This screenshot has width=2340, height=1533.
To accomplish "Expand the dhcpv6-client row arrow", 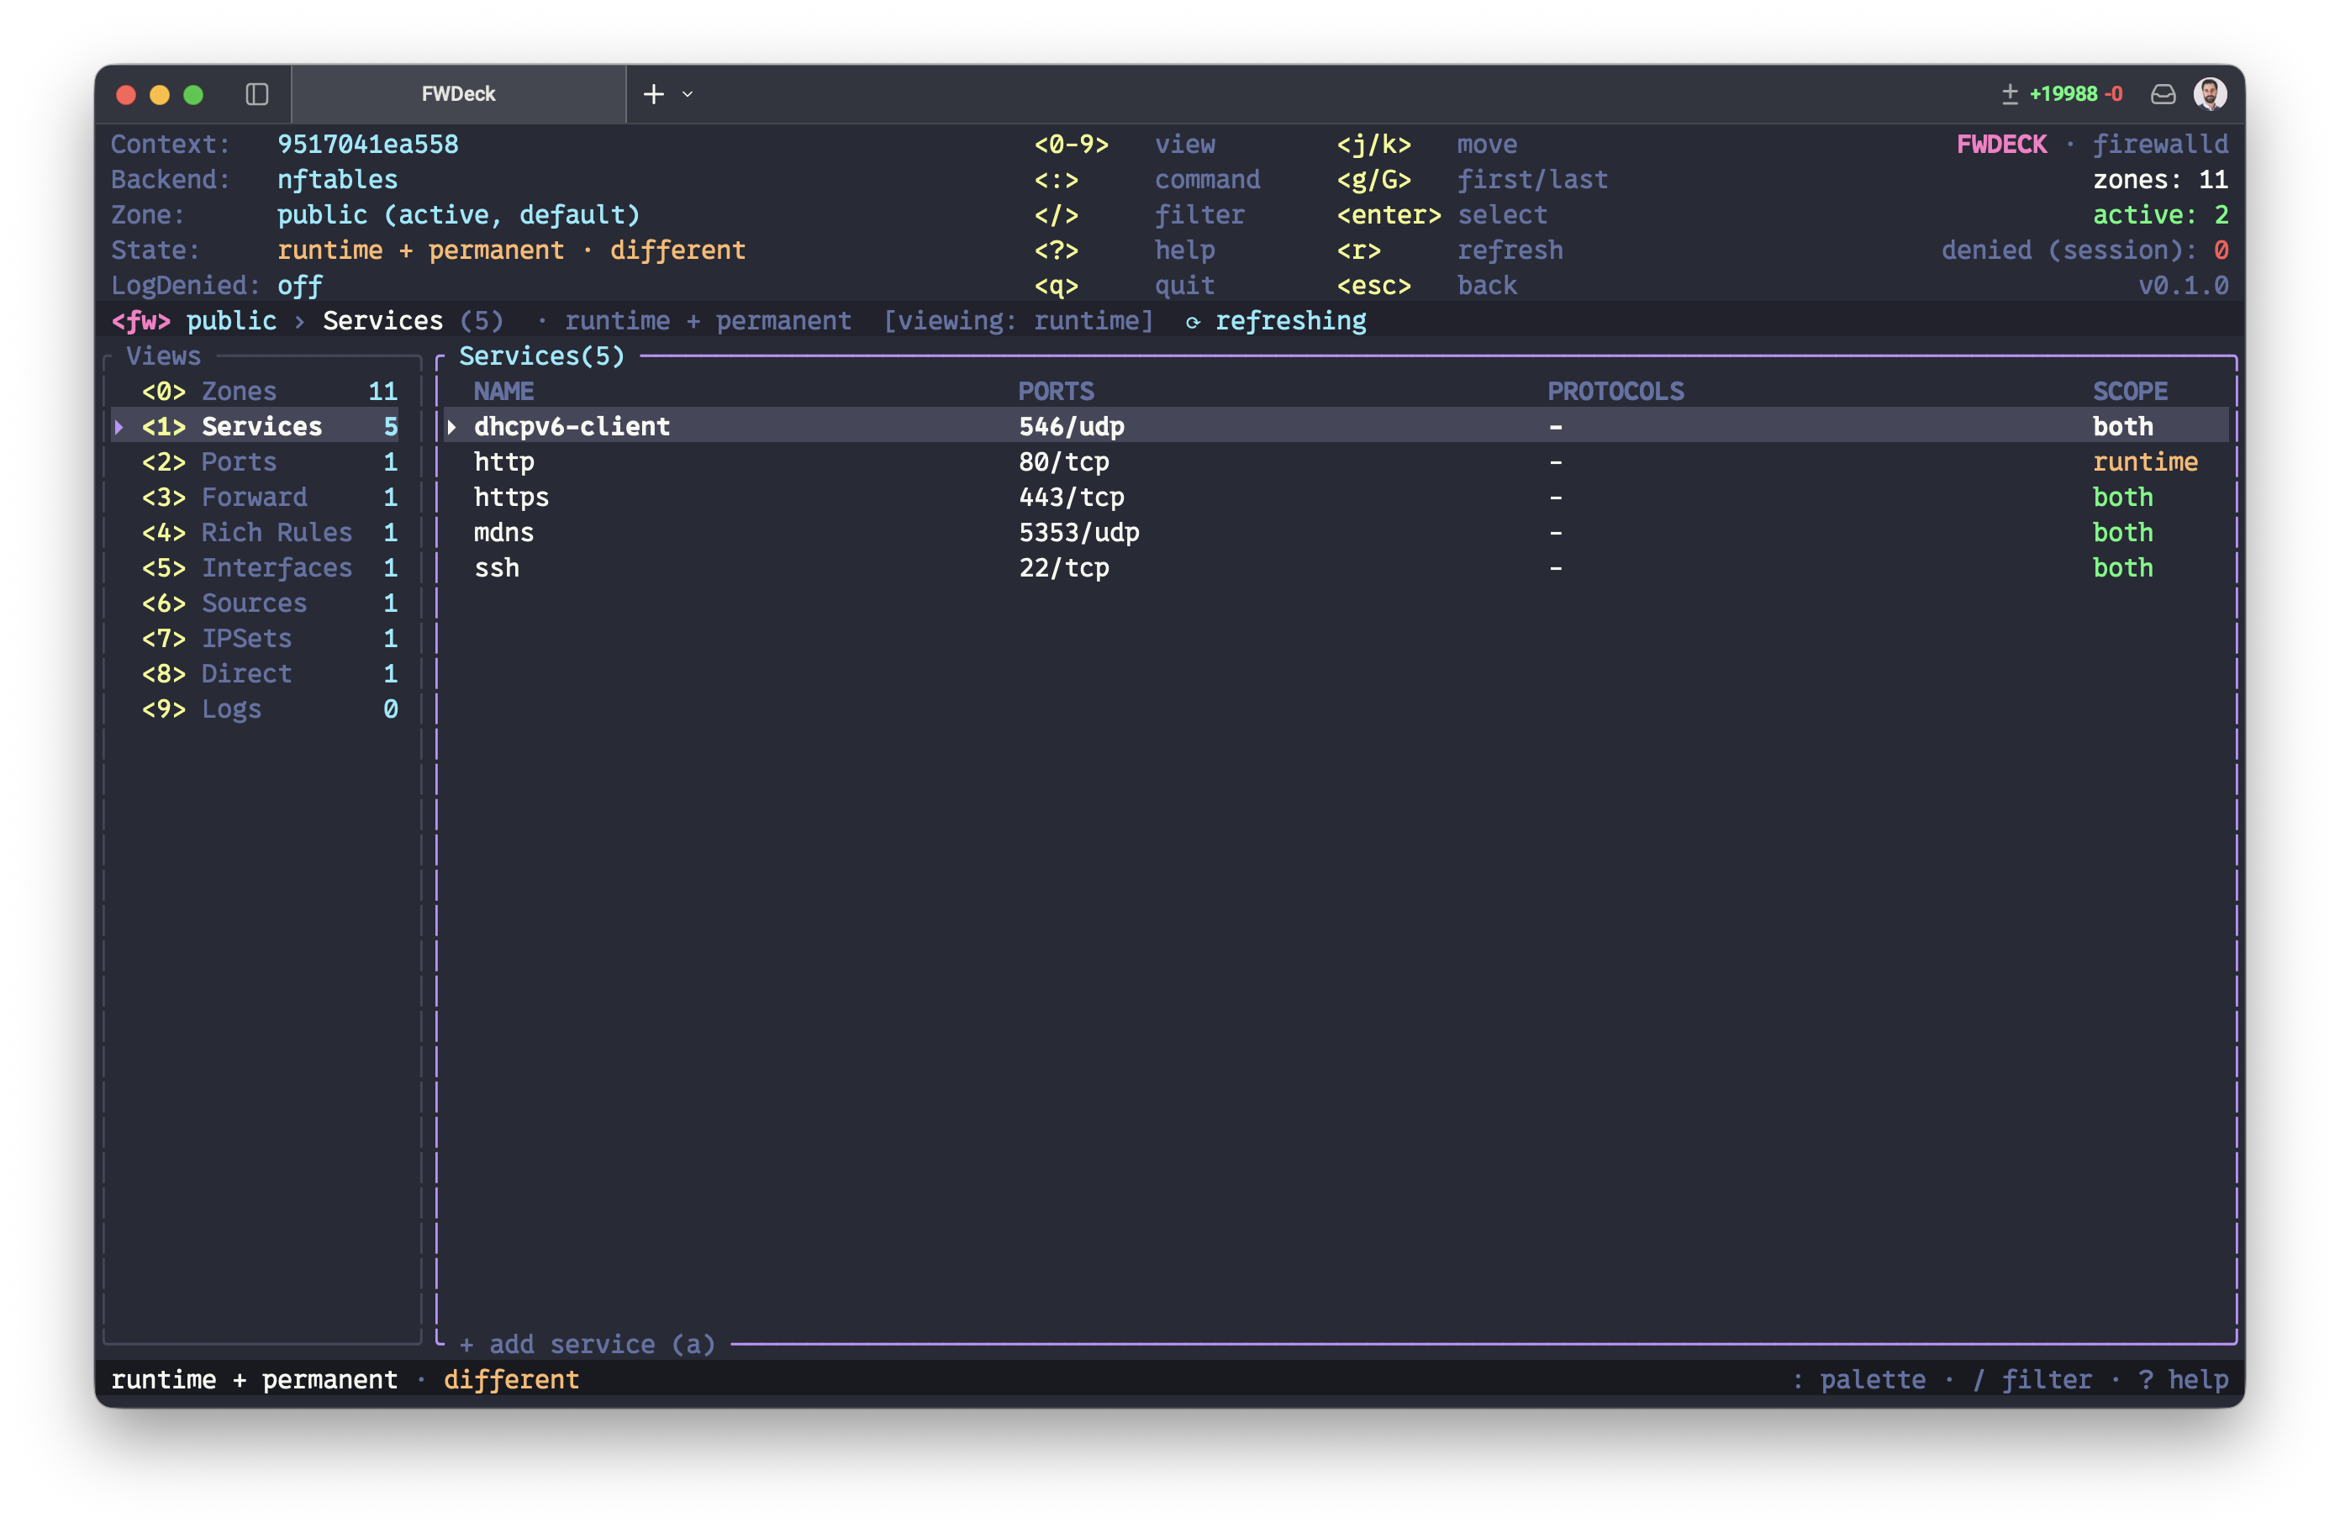I will [x=452, y=427].
